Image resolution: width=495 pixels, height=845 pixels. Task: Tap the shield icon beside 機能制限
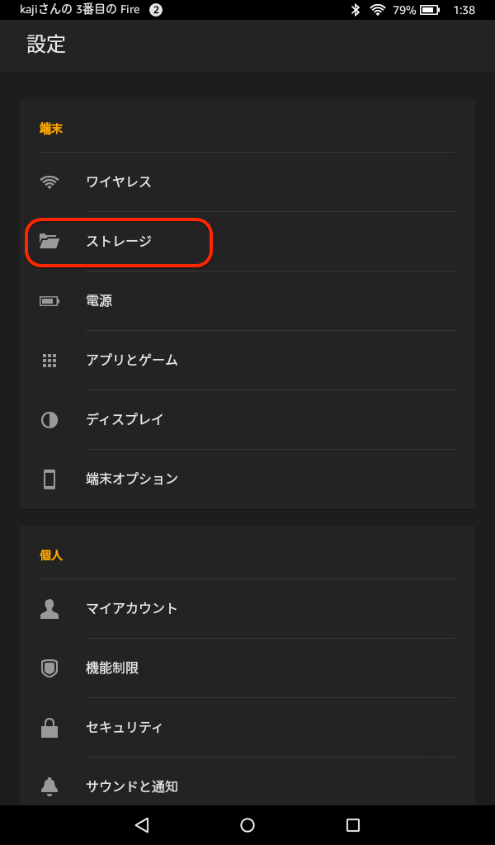(x=49, y=668)
